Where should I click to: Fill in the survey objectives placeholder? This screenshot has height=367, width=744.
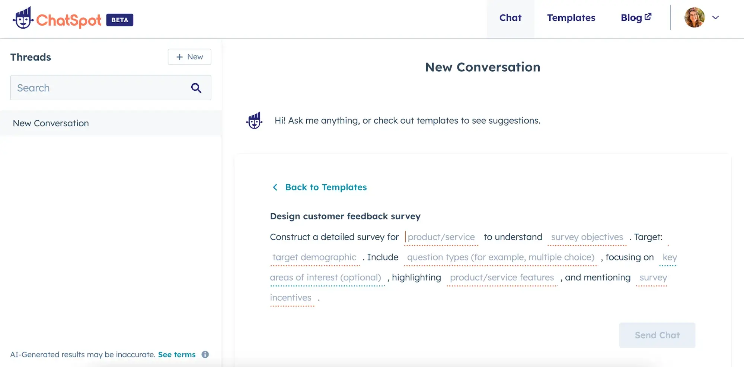point(587,237)
